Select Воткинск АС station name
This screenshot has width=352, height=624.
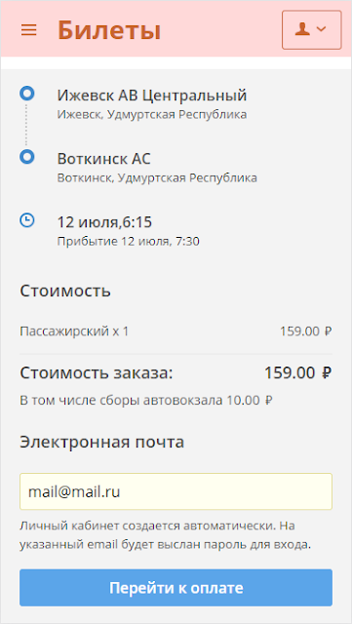(x=104, y=159)
